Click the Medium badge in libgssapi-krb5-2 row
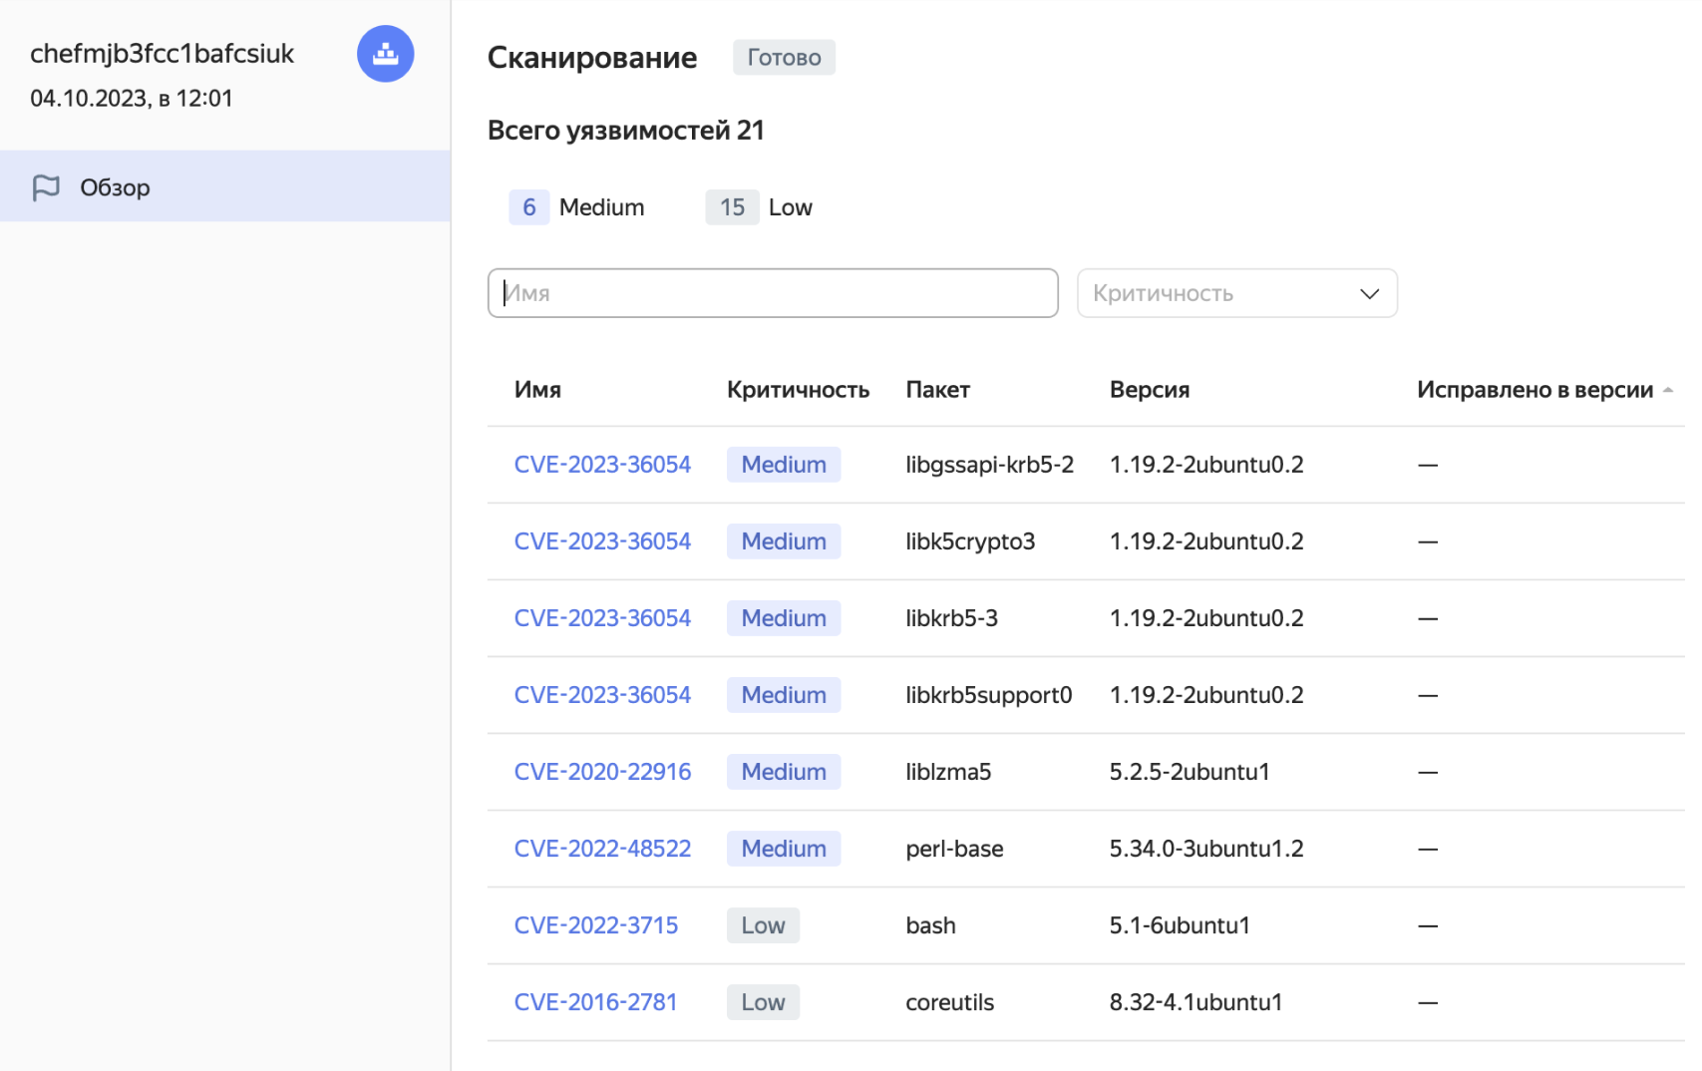Viewport: 1702px width, 1071px height. [x=784, y=465]
